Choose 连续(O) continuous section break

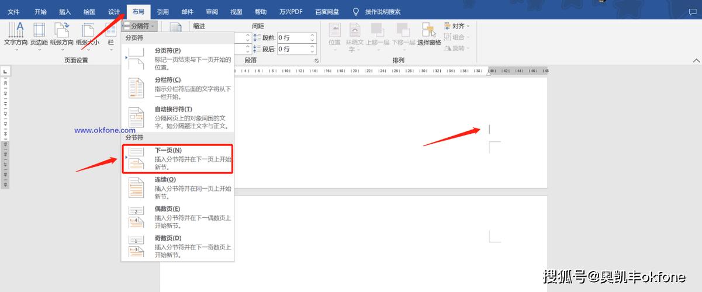coord(178,188)
